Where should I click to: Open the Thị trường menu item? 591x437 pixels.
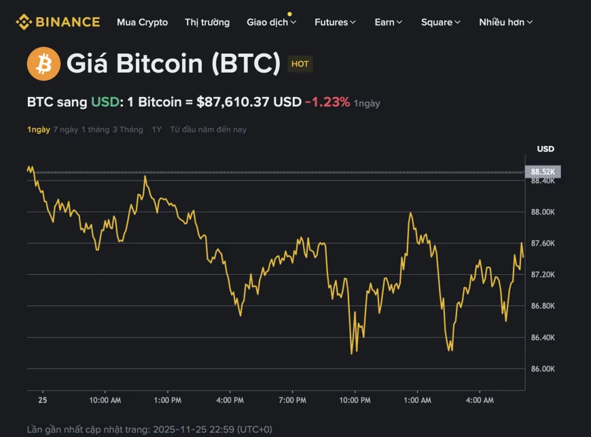[x=207, y=22]
